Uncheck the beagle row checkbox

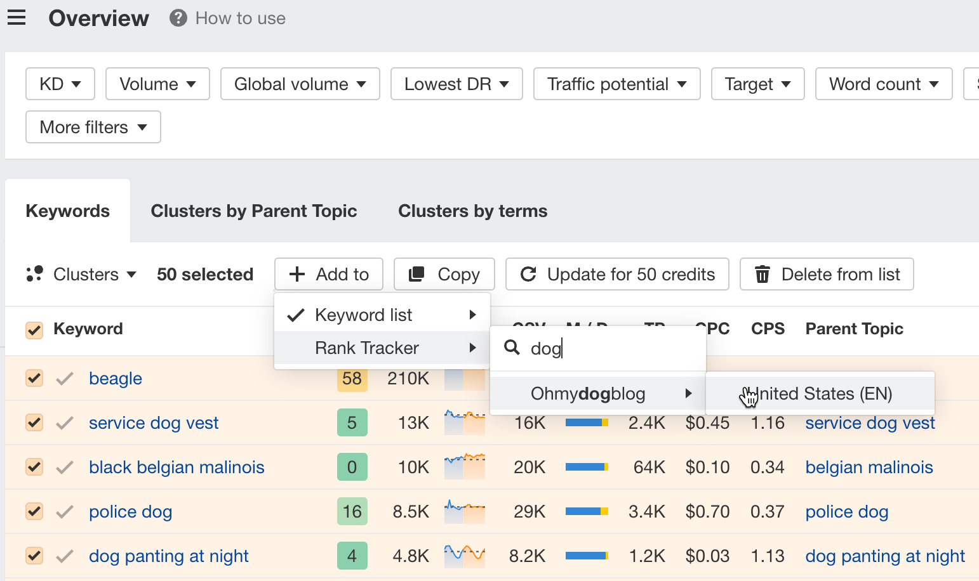pos(34,378)
